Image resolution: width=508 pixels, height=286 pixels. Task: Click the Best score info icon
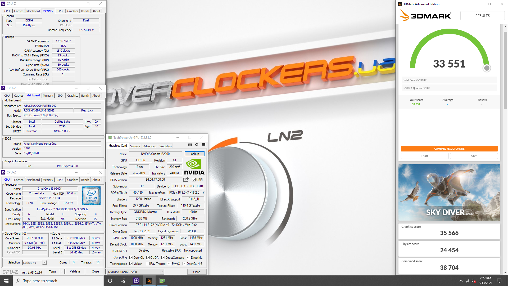(486, 100)
